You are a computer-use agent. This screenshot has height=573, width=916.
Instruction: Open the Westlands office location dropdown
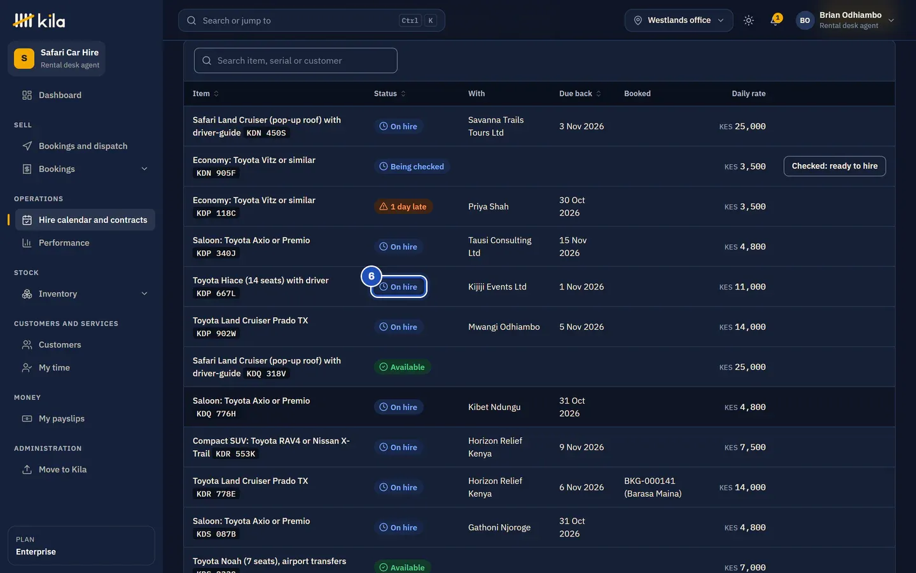coord(679,20)
